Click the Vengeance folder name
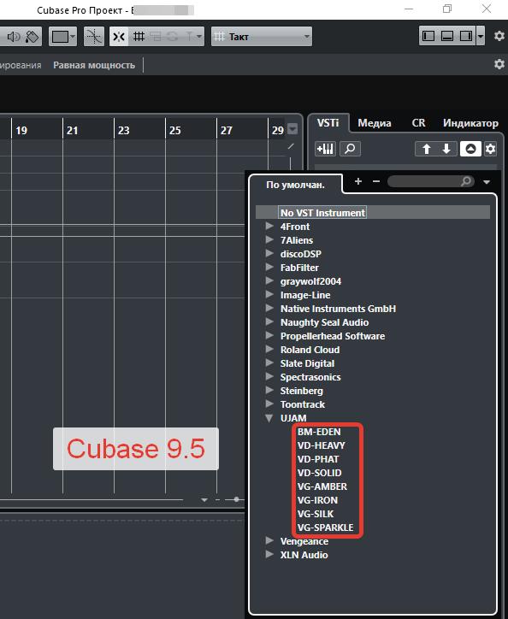Viewport: 508px width, 619px height. pyautogui.click(x=304, y=541)
